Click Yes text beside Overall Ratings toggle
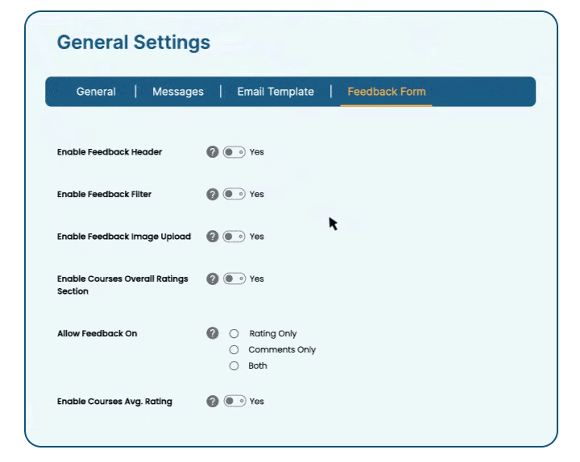580x462 pixels. click(257, 278)
